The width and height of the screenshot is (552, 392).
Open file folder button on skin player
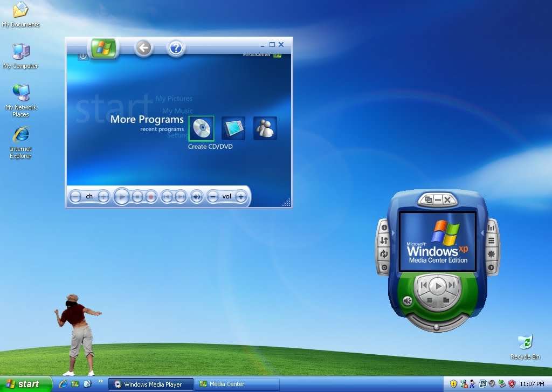point(446,300)
